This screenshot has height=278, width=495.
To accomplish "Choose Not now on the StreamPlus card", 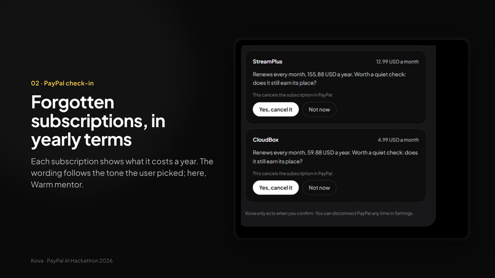I will (319, 109).
